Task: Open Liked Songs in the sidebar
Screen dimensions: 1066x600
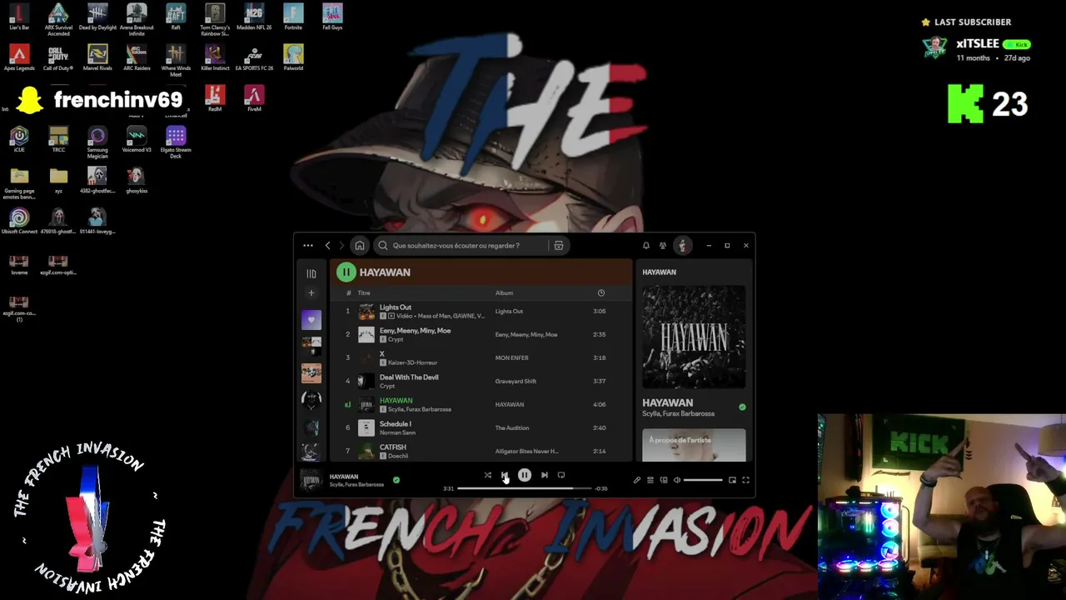Action: coord(311,319)
